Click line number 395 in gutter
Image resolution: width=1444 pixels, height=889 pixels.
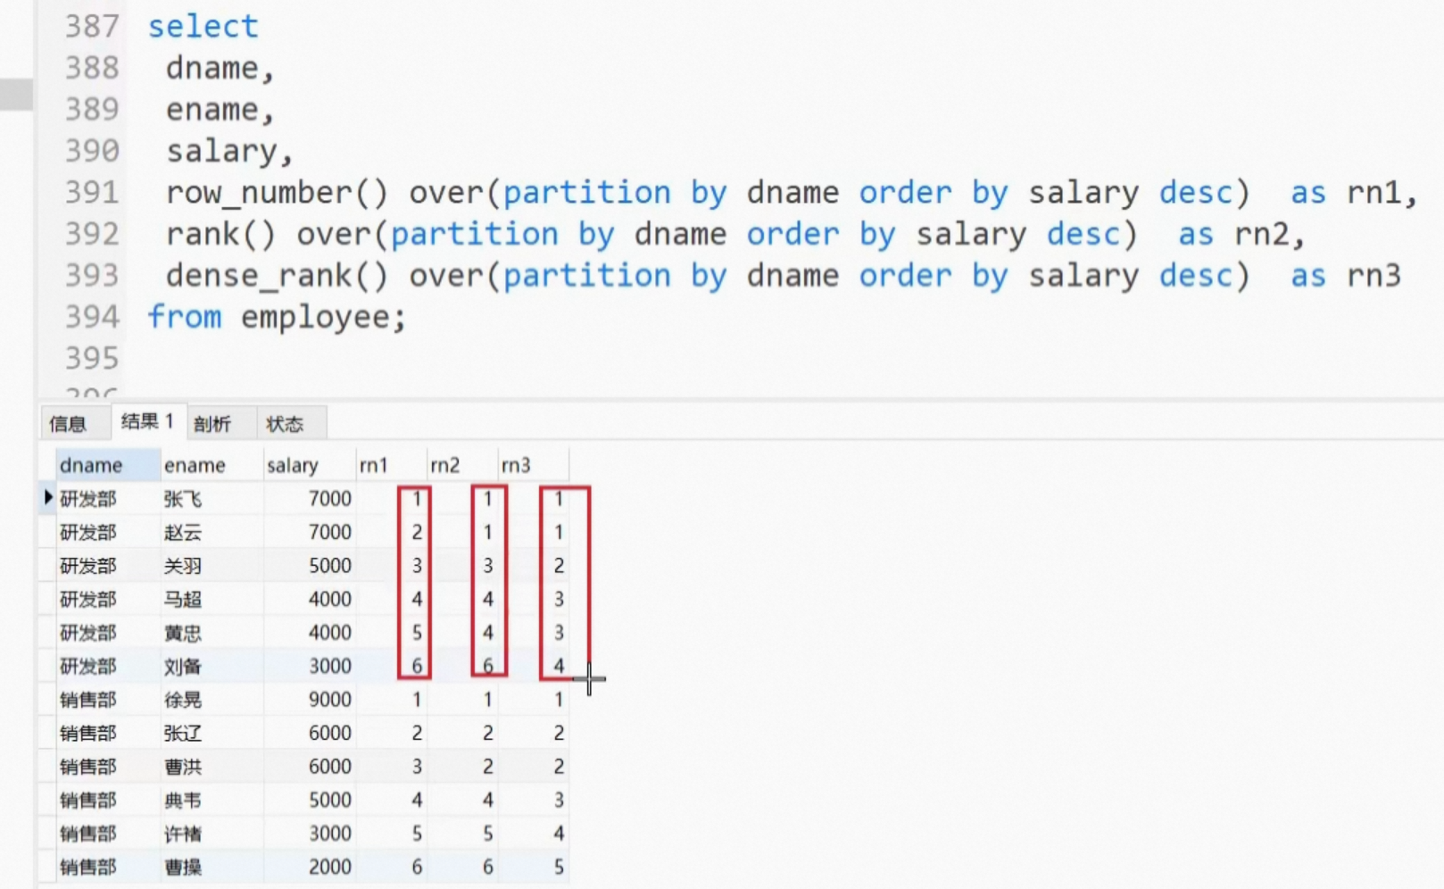pyautogui.click(x=92, y=359)
